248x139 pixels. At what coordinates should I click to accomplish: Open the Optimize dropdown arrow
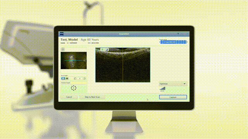184,84
